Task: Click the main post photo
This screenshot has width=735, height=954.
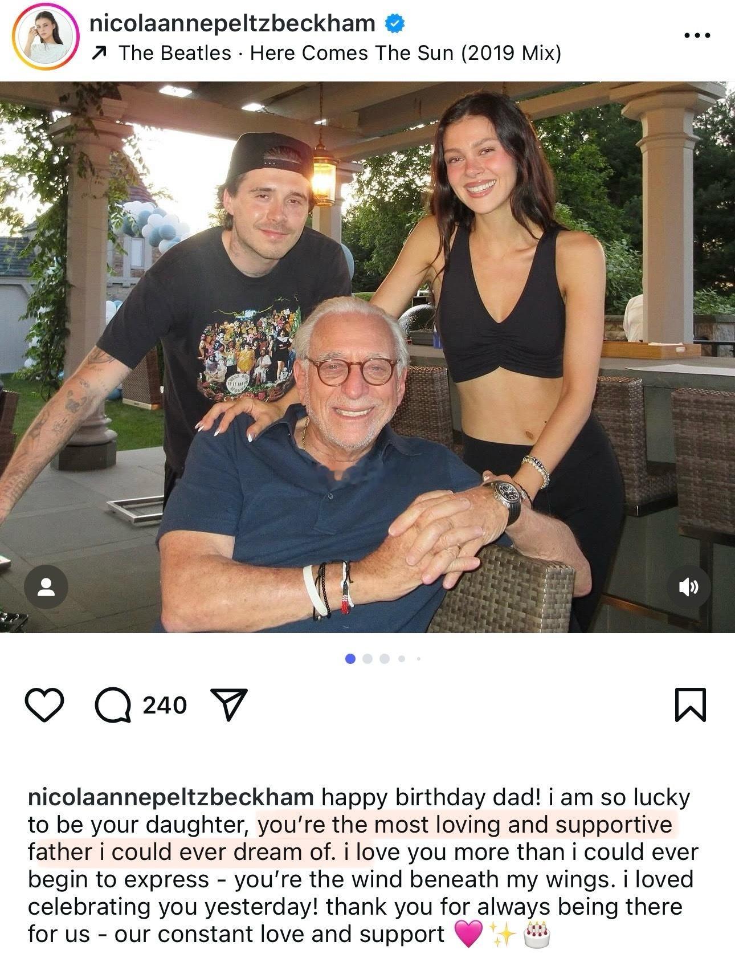Action: [x=367, y=357]
